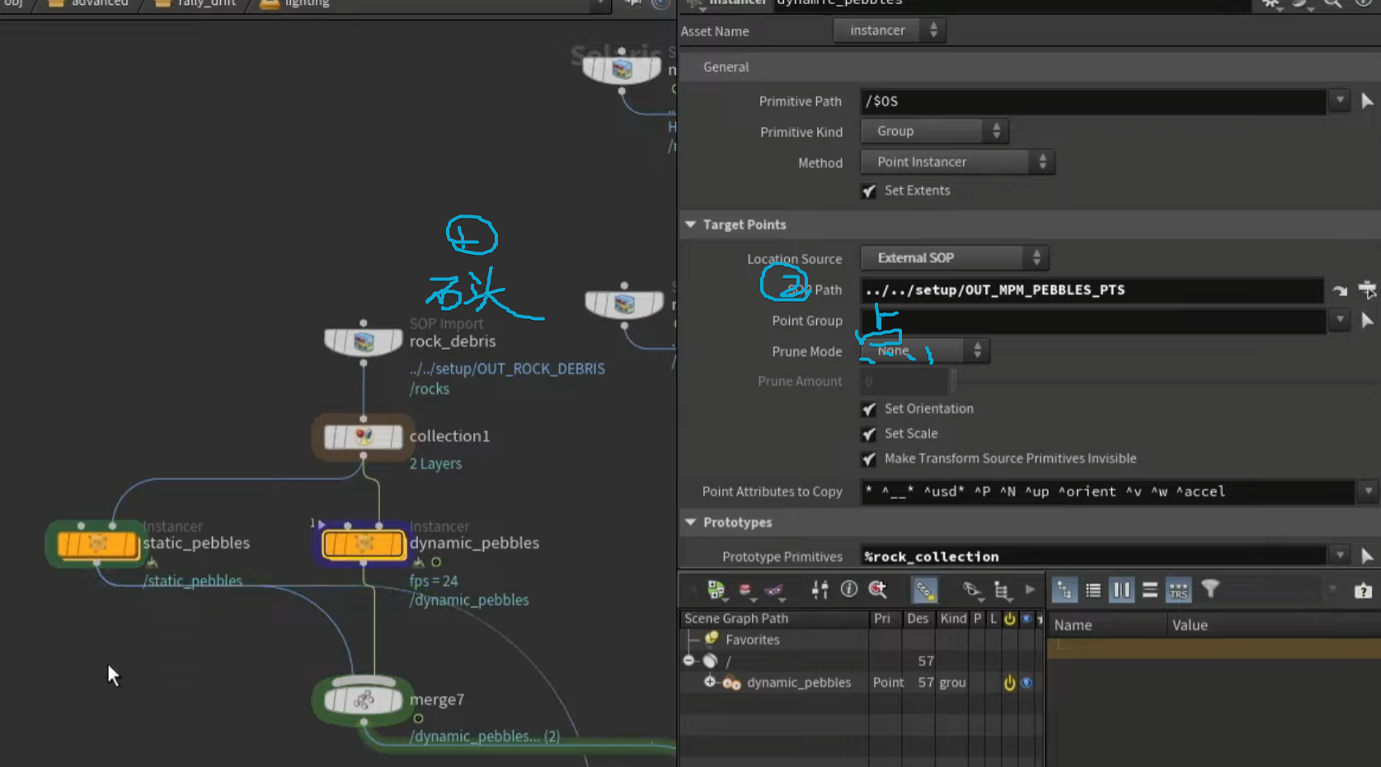Toggle Set Orientation checkbox

tap(869, 409)
